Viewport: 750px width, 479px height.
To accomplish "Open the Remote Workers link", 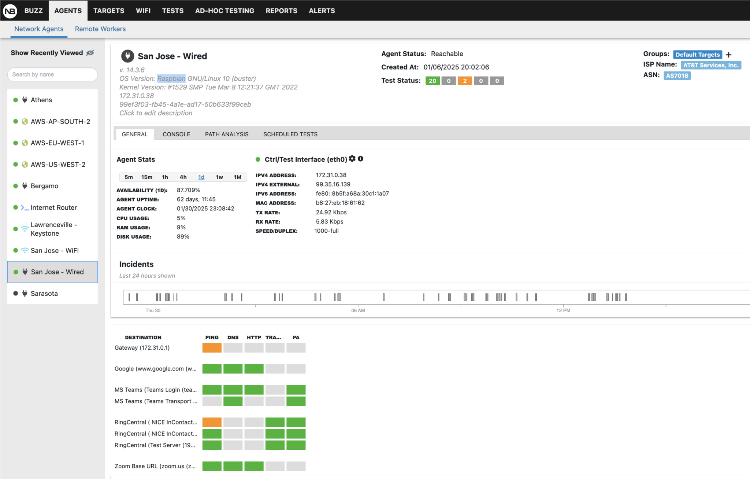I will click(100, 29).
